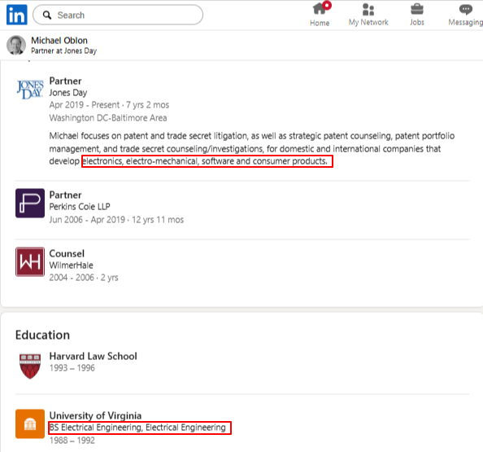Click 'BS Electrical Engineering, Electrical Engineering' text
Image resolution: width=483 pixels, height=452 pixels.
tap(137, 428)
